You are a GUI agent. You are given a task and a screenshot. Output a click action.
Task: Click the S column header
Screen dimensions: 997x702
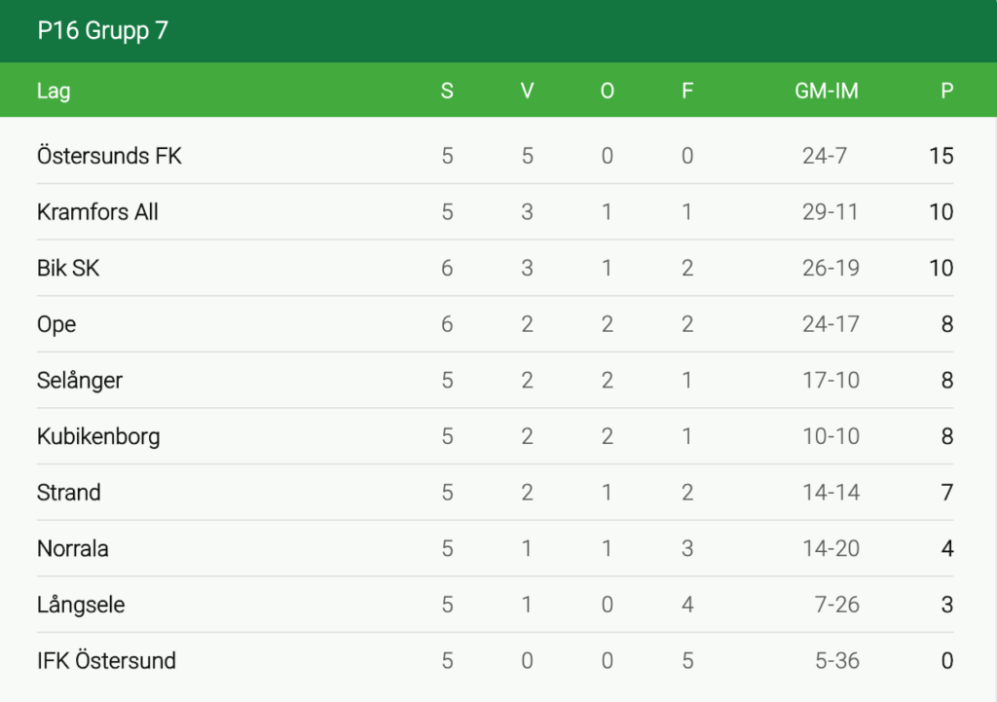coord(447,92)
